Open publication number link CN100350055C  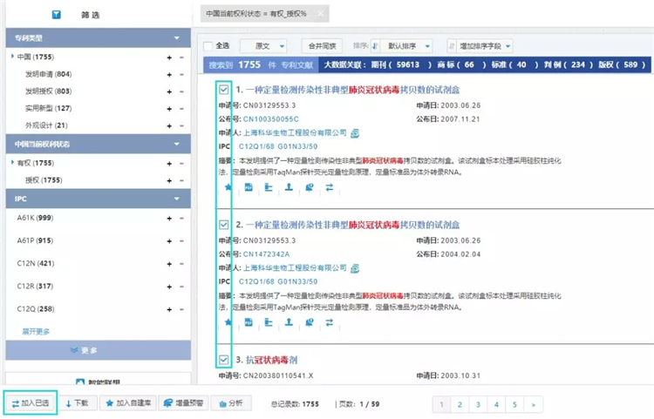point(270,118)
